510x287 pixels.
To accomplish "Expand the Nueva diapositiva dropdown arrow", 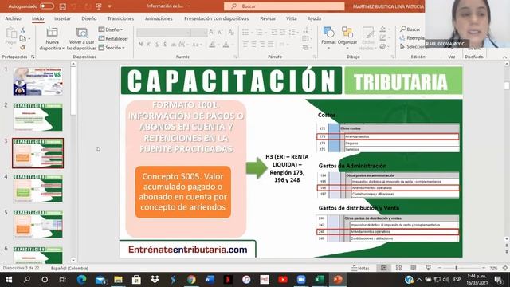I will pos(63,48).
